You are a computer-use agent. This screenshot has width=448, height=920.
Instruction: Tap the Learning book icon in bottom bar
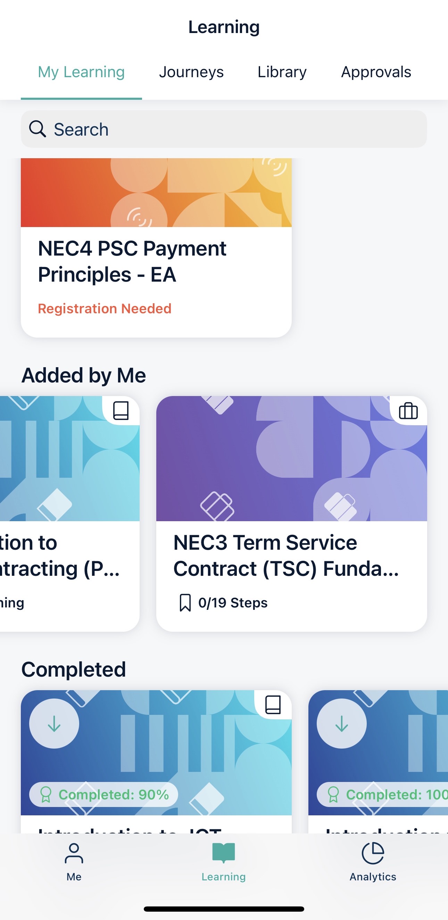pos(224,853)
